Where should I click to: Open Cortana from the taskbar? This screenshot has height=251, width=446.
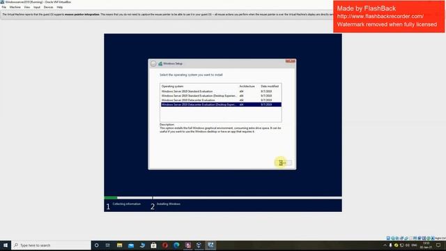(96, 245)
